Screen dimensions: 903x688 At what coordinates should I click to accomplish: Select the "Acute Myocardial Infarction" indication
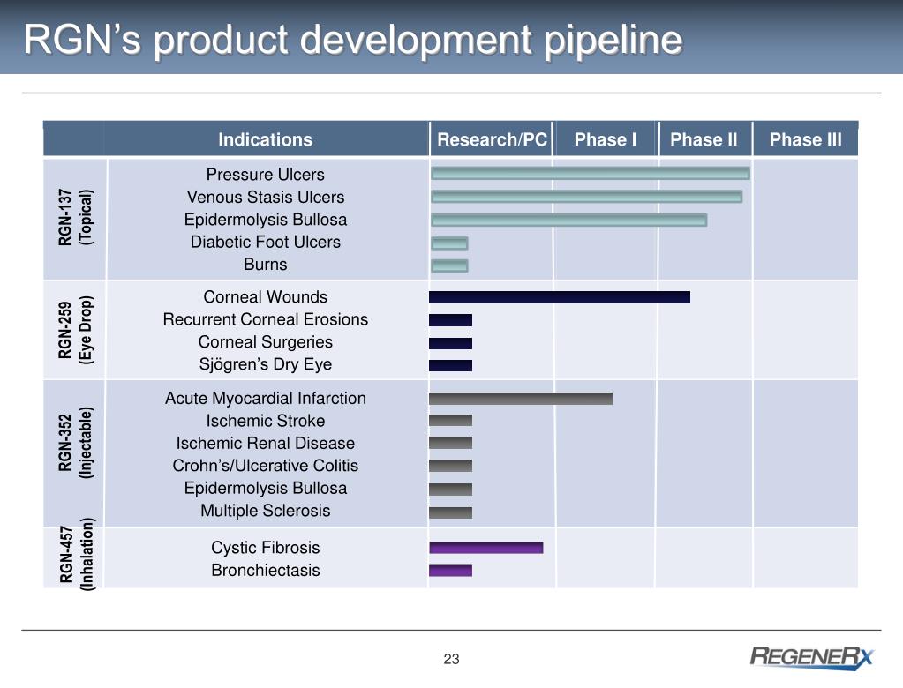pos(266,398)
